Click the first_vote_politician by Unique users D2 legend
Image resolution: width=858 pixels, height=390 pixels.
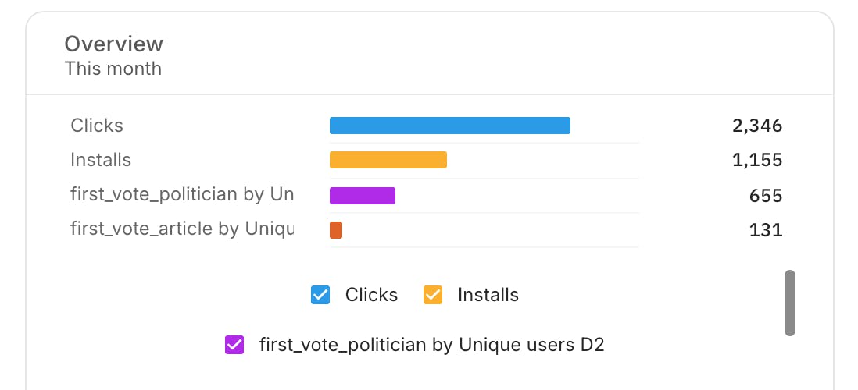point(432,346)
